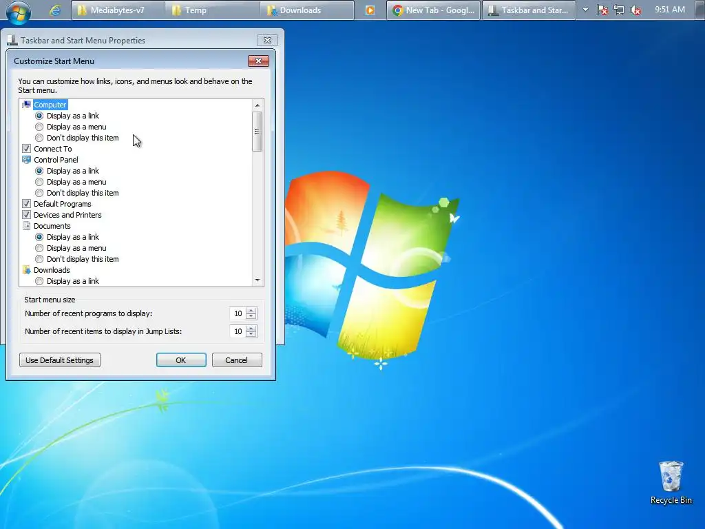This screenshot has height=529, width=705.
Task: Select Computer 'Display as a link' radio
Action: click(x=39, y=116)
